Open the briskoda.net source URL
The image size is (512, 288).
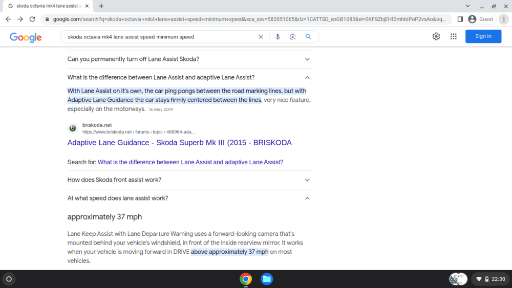(x=138, y=132)
